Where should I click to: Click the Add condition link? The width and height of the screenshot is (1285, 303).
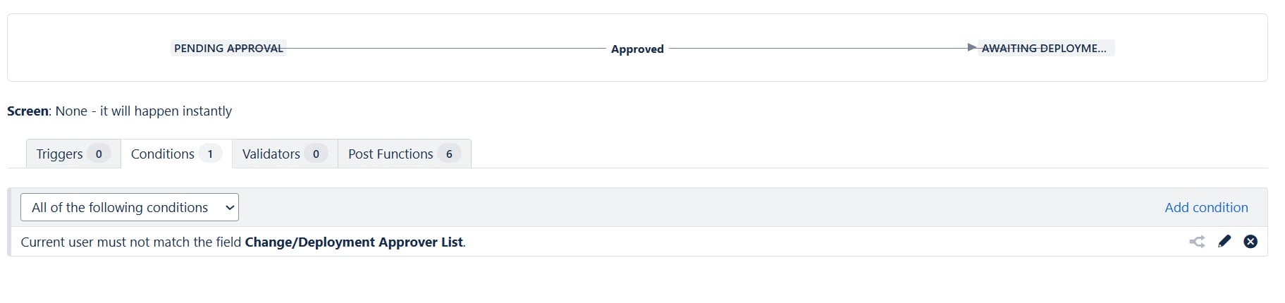click(x=1206, y=207)
